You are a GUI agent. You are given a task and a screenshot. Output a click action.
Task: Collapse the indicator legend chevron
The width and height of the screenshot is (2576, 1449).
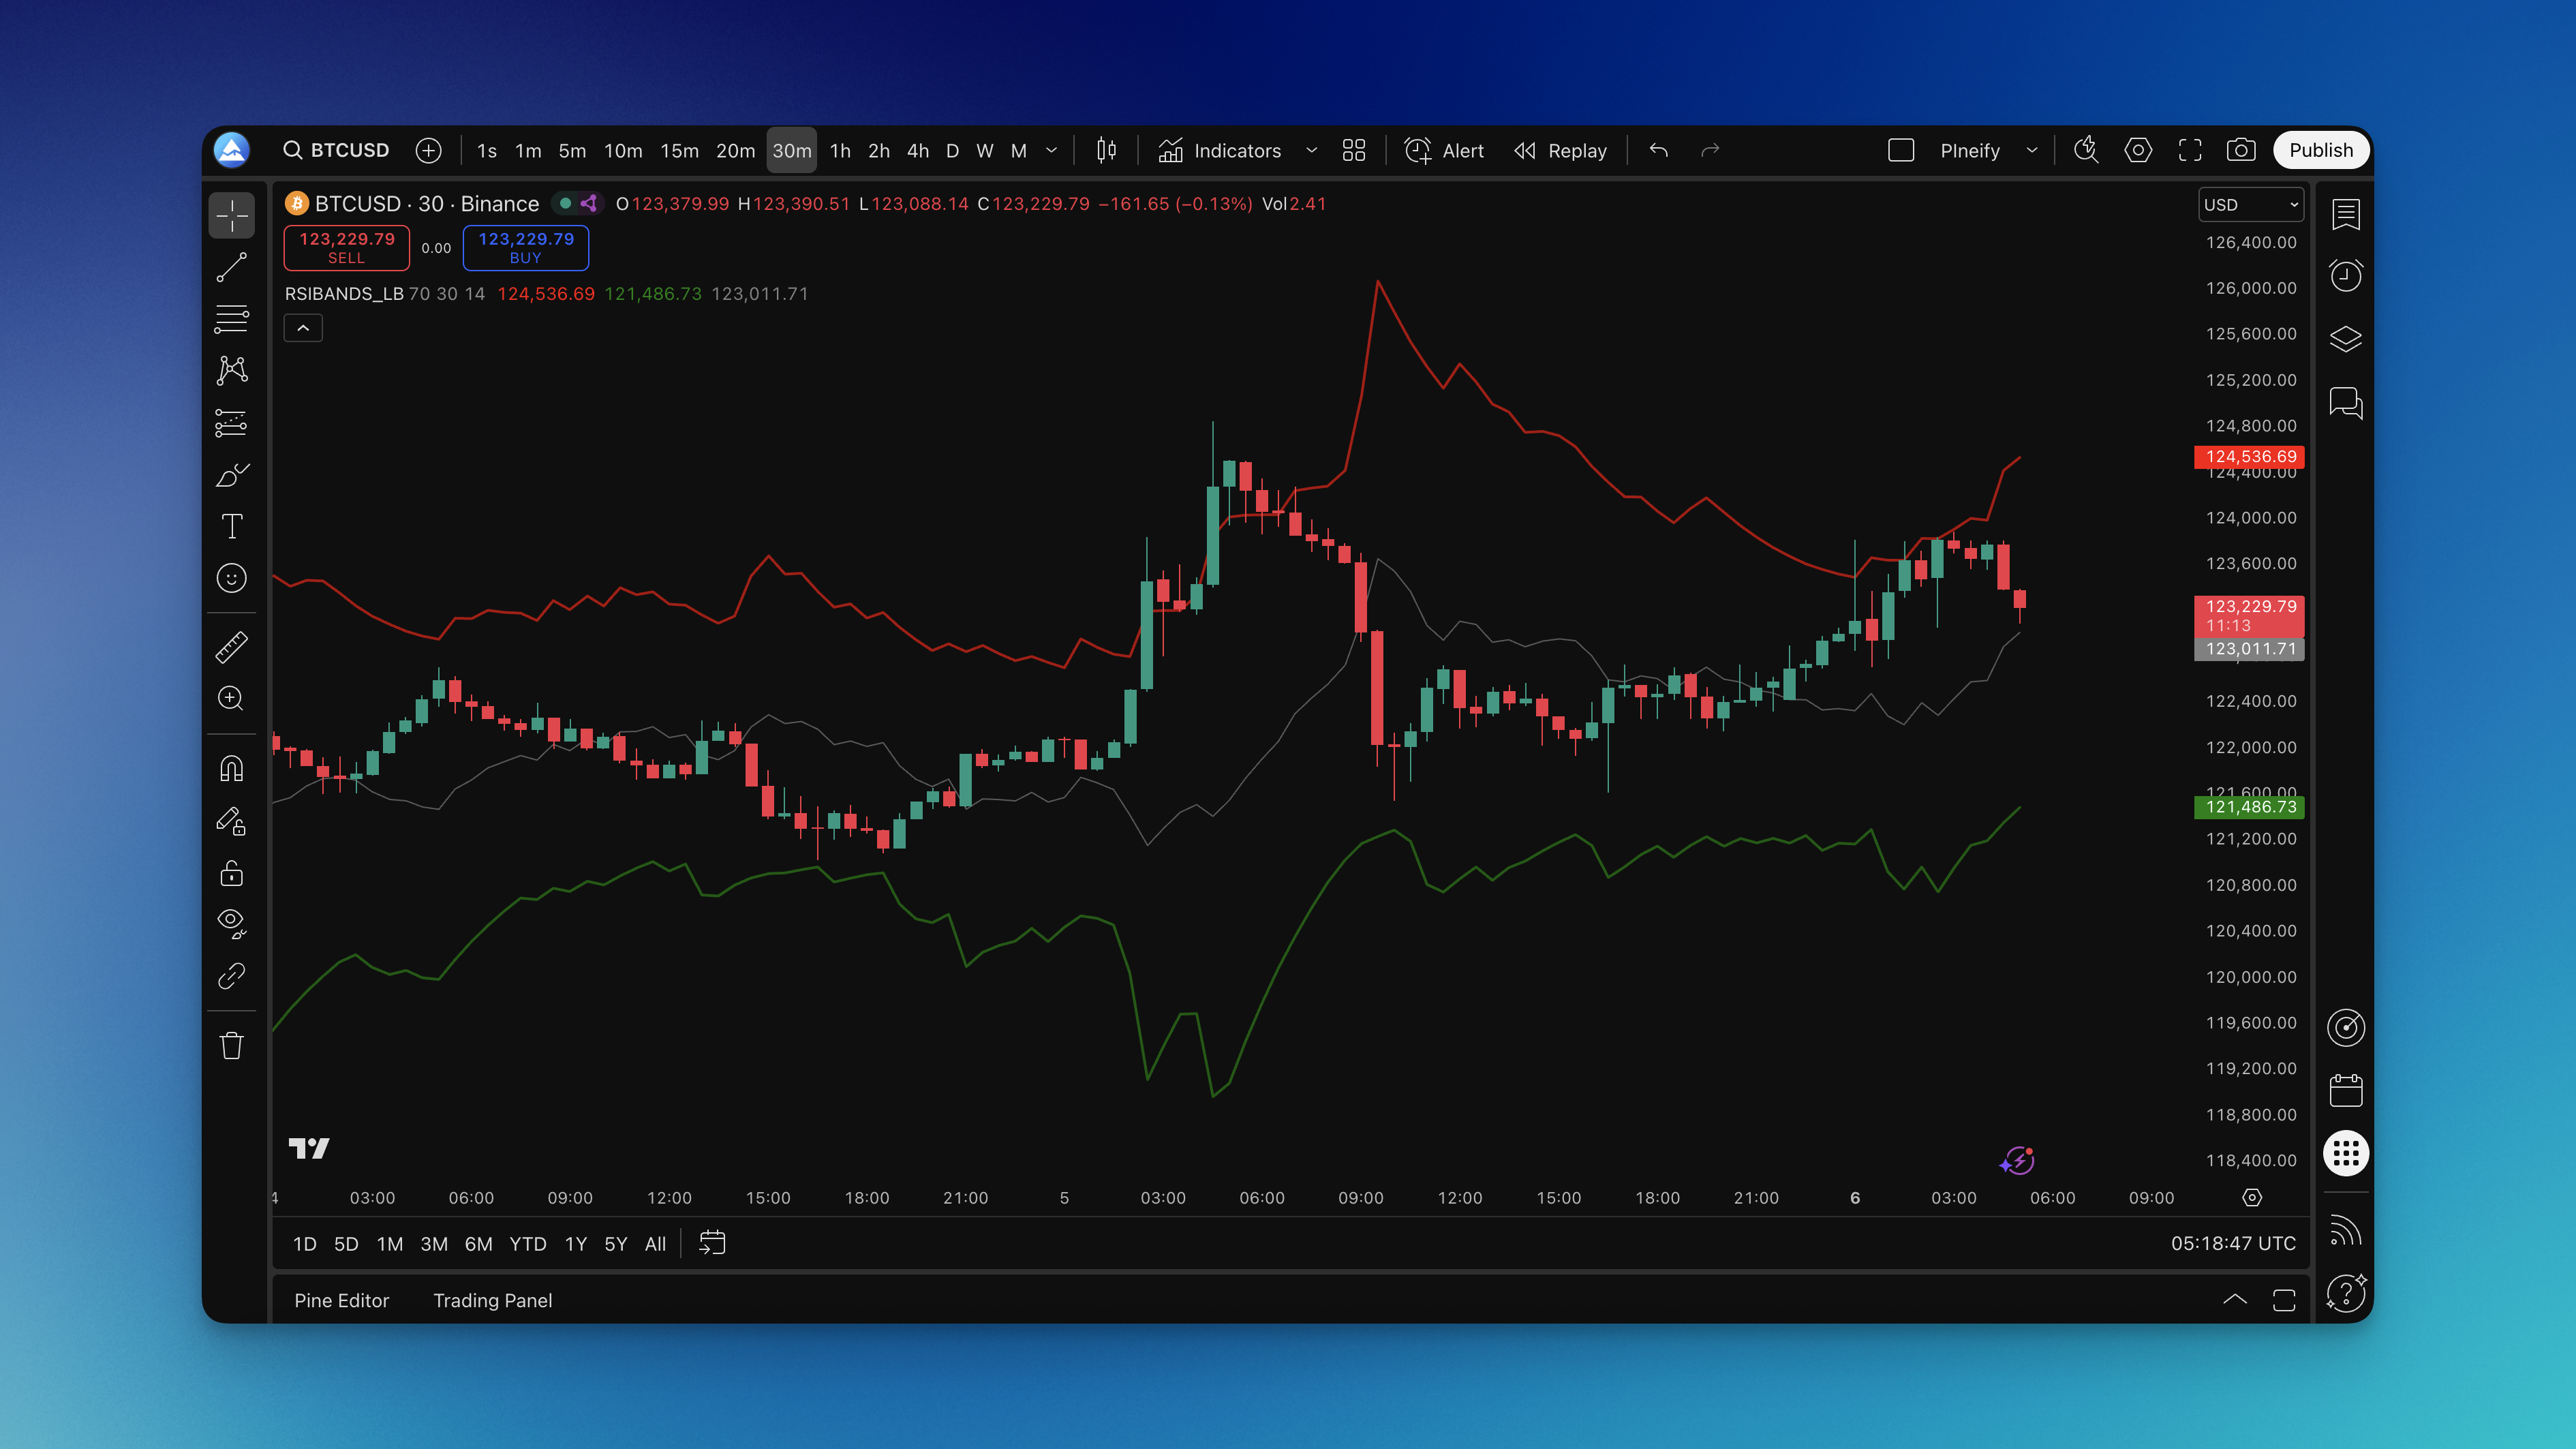pos(303,328)
